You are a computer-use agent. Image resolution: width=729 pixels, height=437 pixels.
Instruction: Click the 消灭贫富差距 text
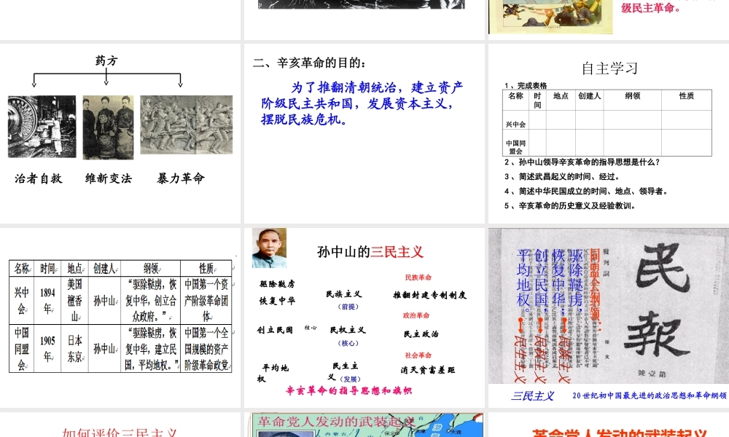428,370
